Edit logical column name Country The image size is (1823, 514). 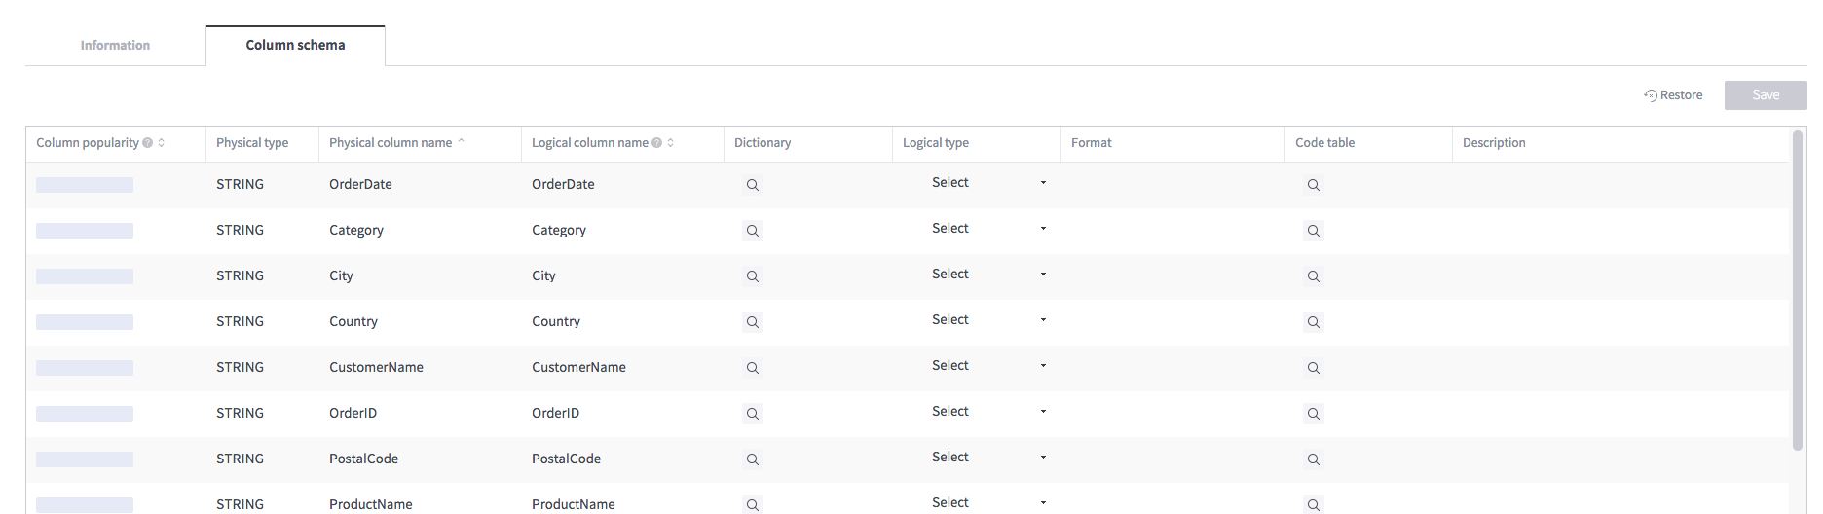coord(556,322)
